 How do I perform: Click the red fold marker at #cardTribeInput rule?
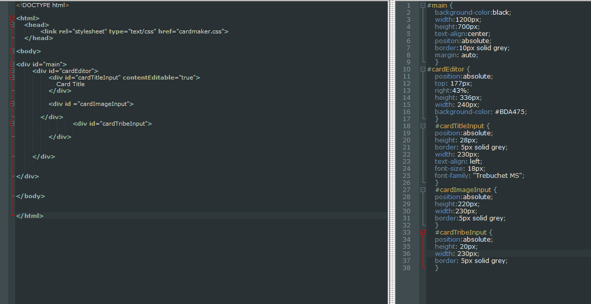point(423,232)
